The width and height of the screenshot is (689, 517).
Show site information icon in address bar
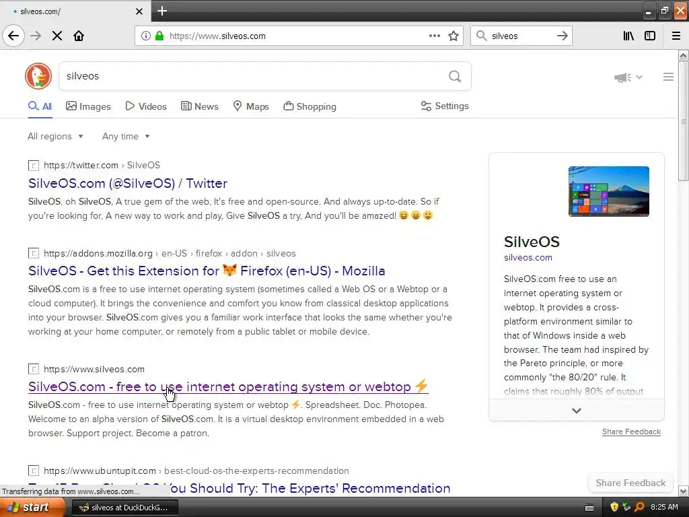pos(146,36)
